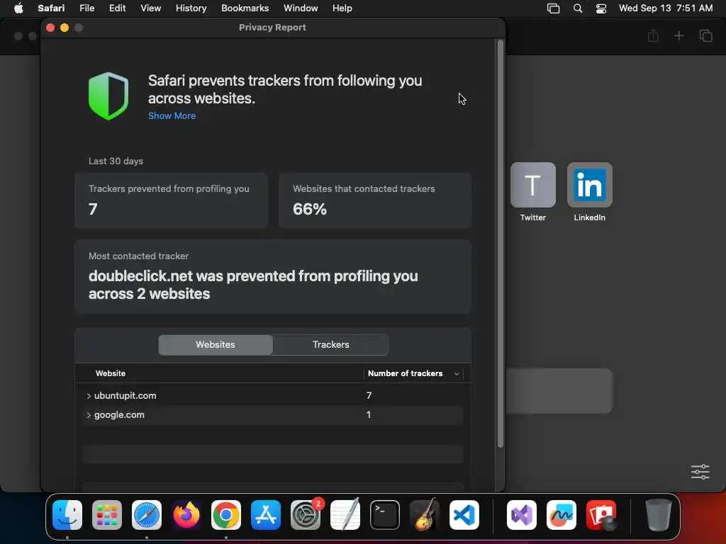Open the Window menu
The width and height of the screenshot is (726, 544).
pyautogui.click(x=301, y=8)
